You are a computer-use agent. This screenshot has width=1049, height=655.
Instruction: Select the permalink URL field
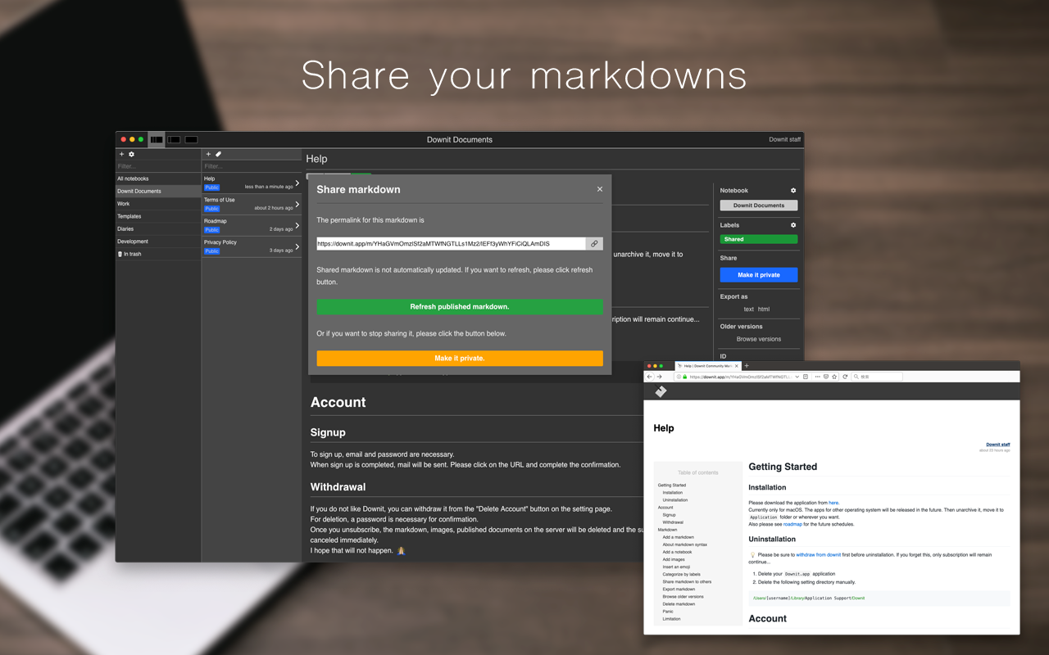tap(452, 244)
